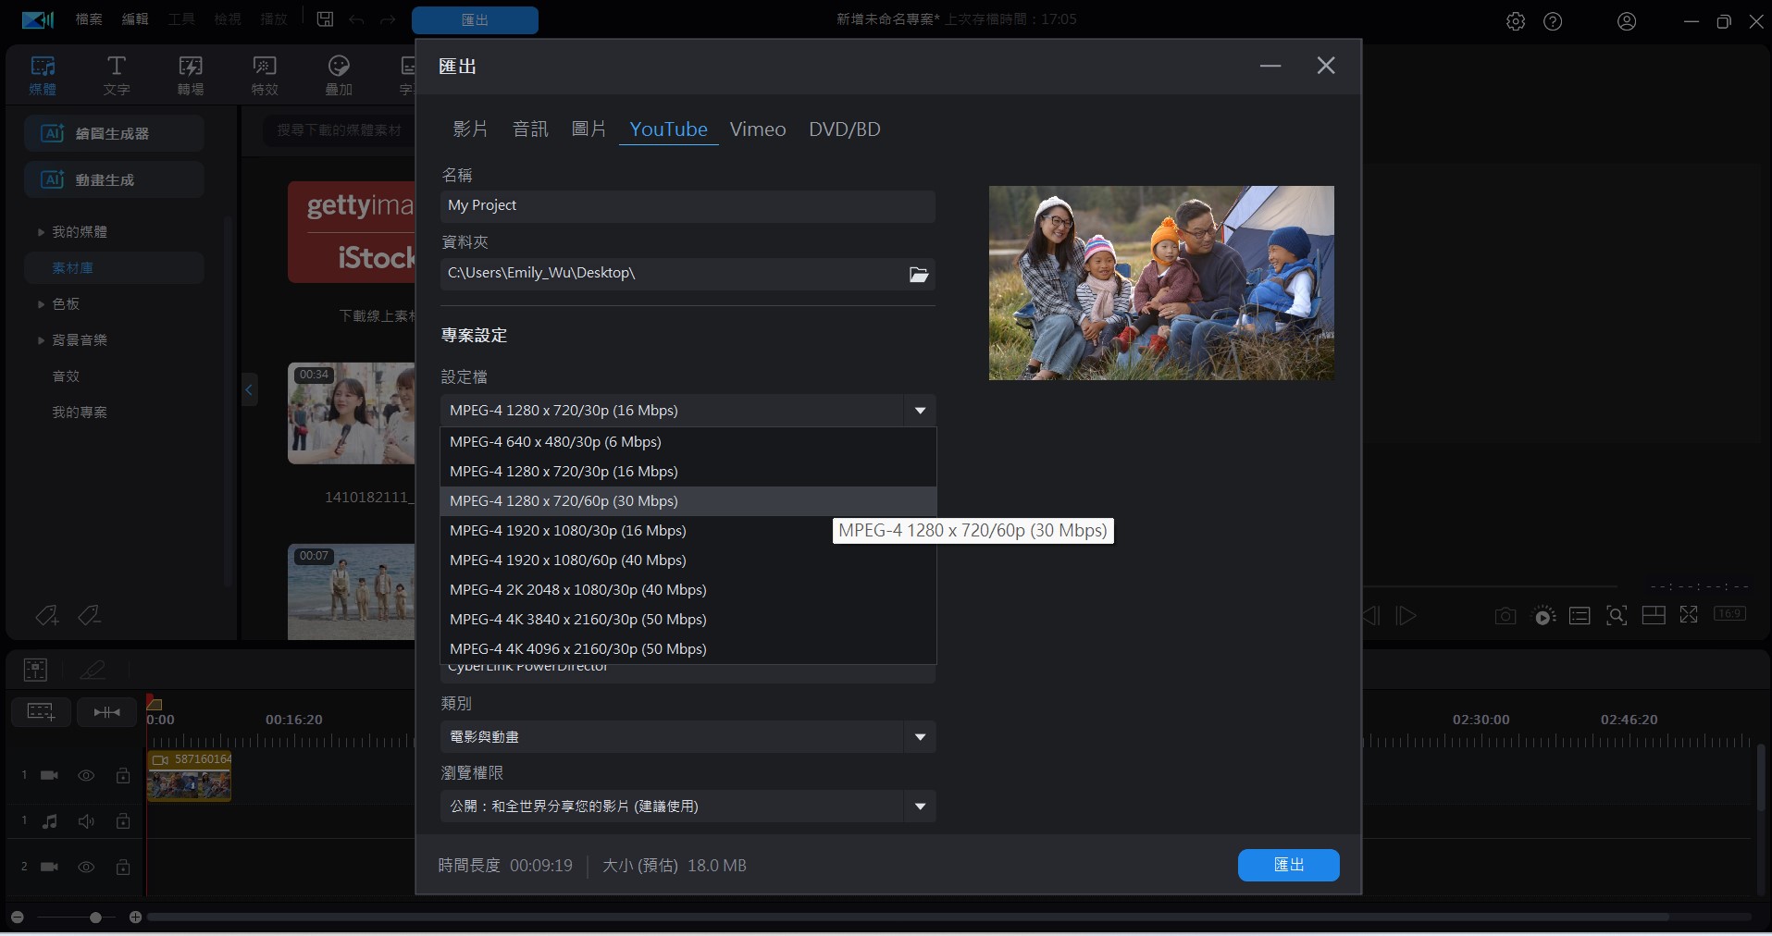Click the zoom magnifier preview icon
Viewport: 1772px width, 936px height.
click(x=1617, y=616)
